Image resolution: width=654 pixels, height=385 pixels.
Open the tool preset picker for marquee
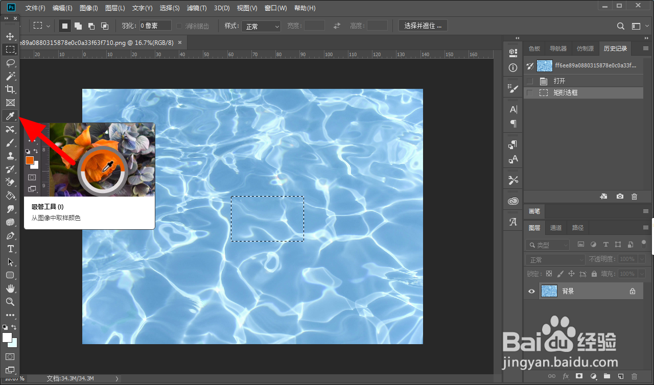click(42, 26)
